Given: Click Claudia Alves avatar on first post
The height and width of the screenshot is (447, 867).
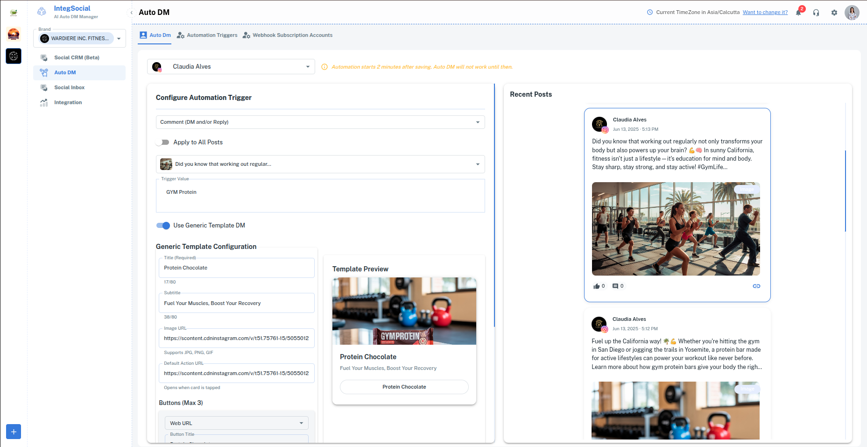Looking at the screenshot, I should tap(600, 125).
